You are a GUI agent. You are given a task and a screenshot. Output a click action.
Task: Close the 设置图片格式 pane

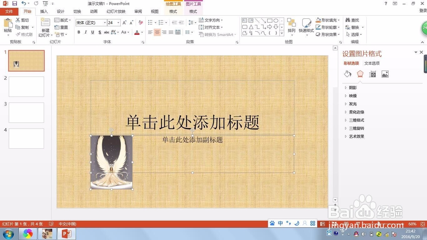[421, 52]
